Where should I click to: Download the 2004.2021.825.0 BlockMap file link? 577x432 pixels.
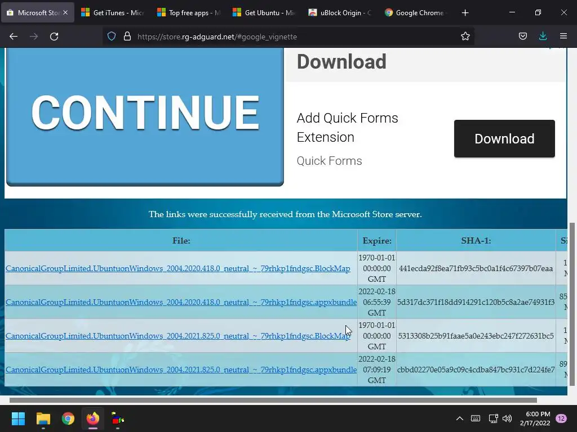point(177,336)
